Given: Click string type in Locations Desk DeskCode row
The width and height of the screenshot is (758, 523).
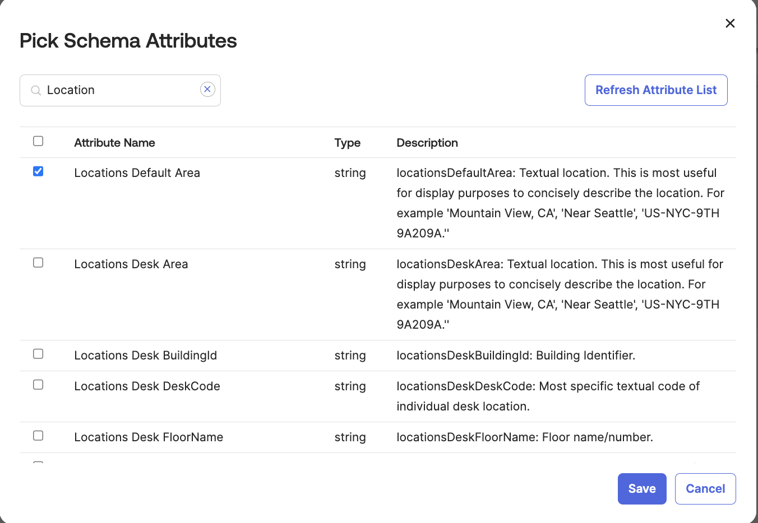Looking at the screenshot, I should (x=350, y=386).
